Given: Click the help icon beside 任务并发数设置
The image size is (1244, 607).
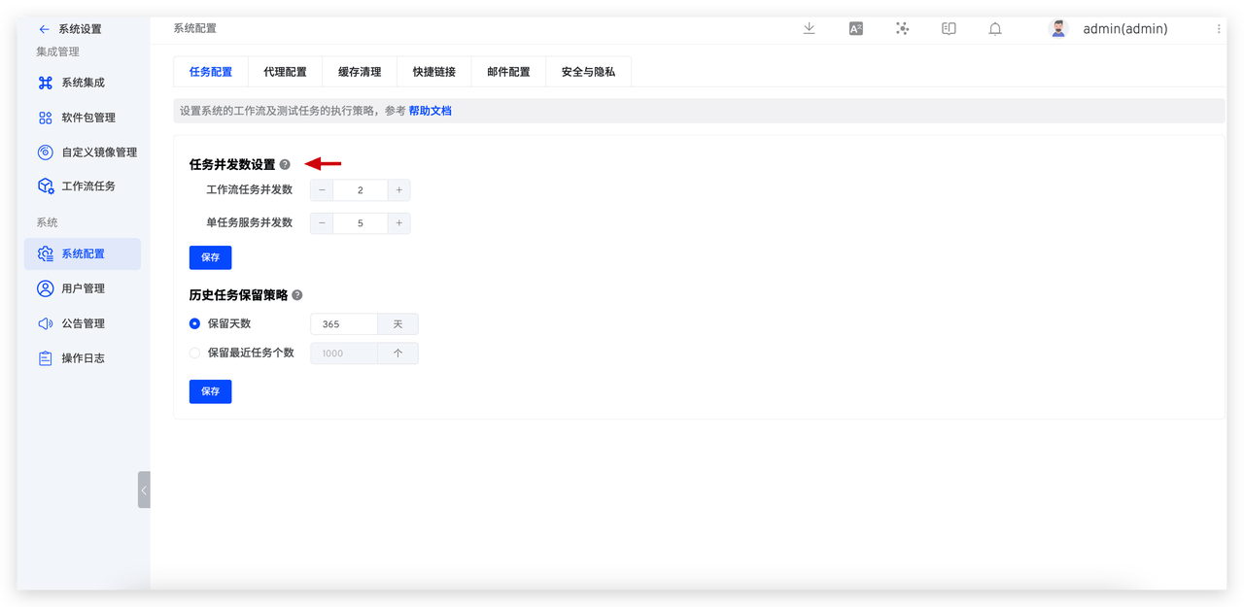Looking at the screenshot, I should [285, 165].
